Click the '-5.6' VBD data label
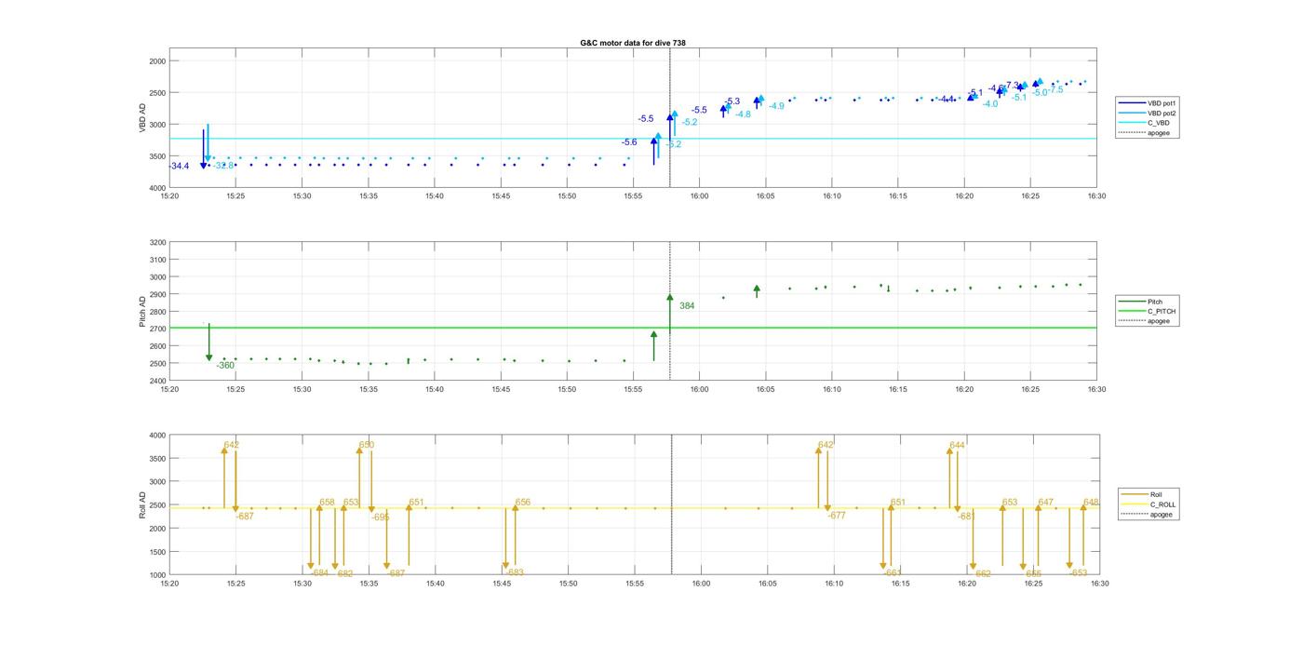 [629, 142]
